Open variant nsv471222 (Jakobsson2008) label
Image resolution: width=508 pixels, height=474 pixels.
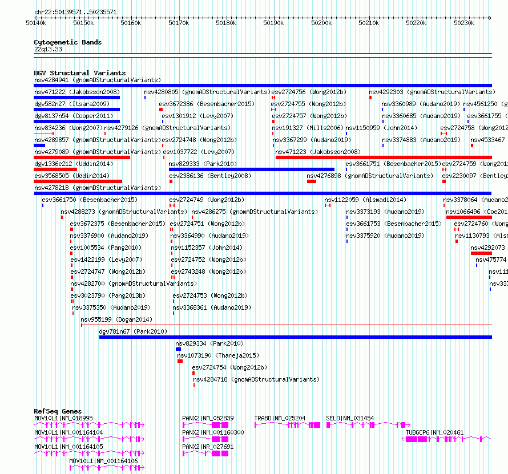point(77,92)
